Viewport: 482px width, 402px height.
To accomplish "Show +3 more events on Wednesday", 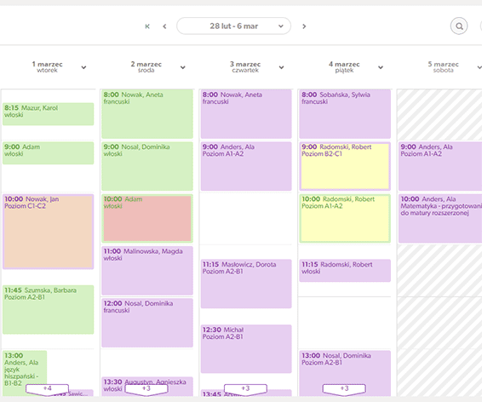I will (x=146, y=389).
